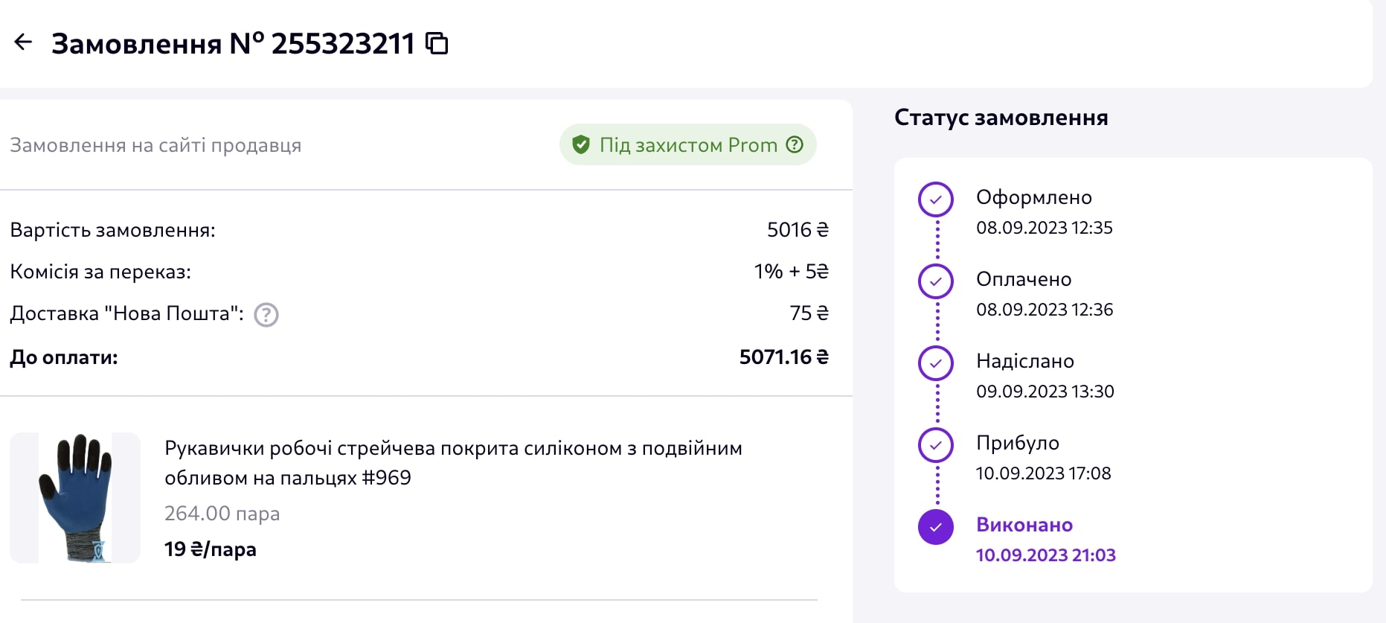
Task: Click the Оплачено date 08.09.2023 12:36
Action: [x=1045, y=310]
